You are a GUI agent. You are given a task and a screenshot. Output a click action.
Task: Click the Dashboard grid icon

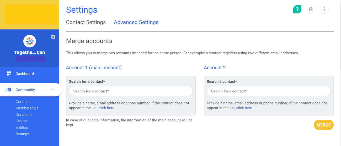click(9, 74)
